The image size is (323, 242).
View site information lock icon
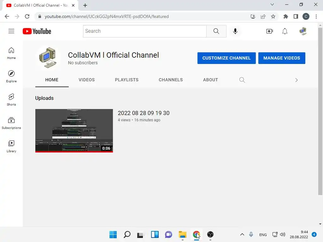[x=40, y=16]
